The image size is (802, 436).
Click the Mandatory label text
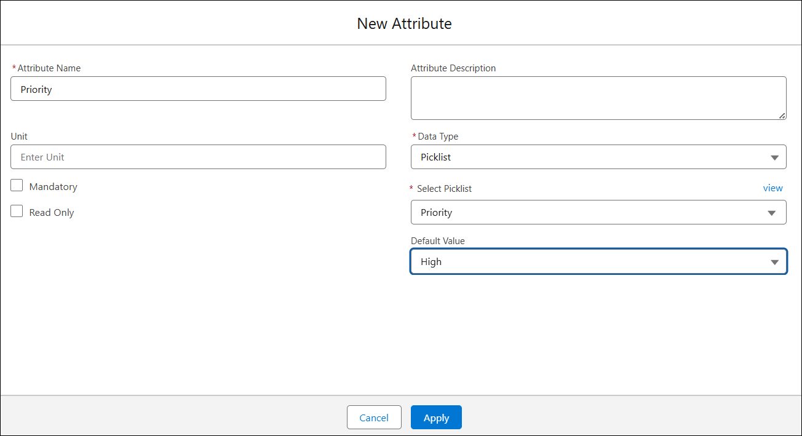pyautogui.click(x=54, y=186)
